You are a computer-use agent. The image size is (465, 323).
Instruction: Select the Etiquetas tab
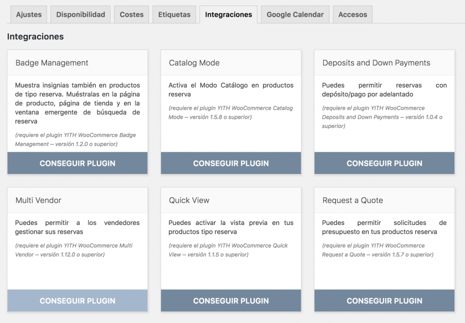[174, 14]
